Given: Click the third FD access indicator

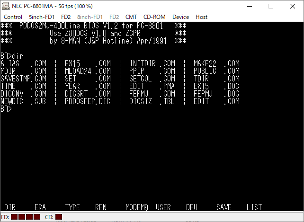Looking at the screenshot, I should pyautogui.click(x=29, y=217).
